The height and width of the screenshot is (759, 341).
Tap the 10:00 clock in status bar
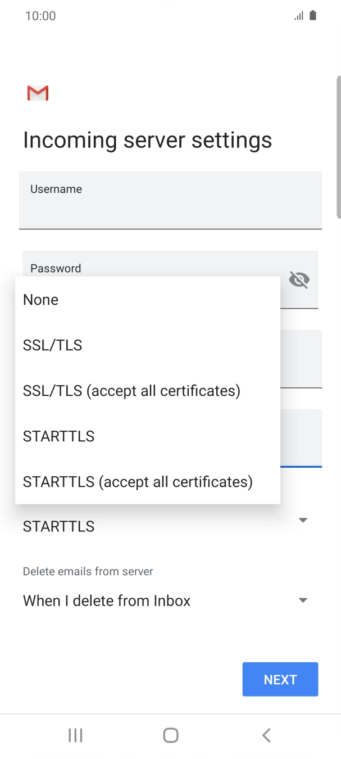[40, 16]
